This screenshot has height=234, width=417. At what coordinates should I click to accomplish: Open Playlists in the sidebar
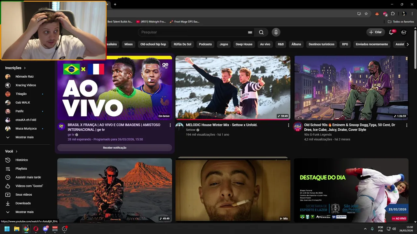pos(21,169)
